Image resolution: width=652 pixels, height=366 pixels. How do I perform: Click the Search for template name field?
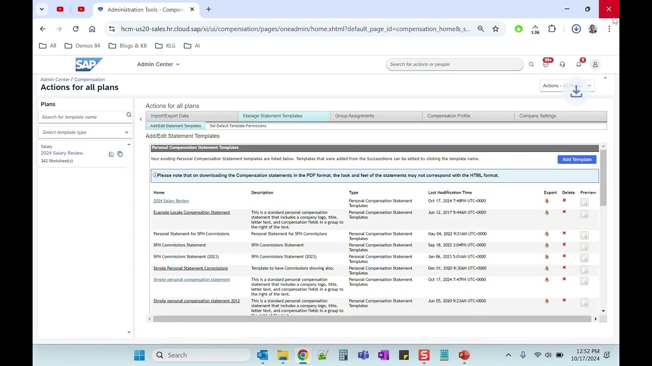tap(81, 117)
